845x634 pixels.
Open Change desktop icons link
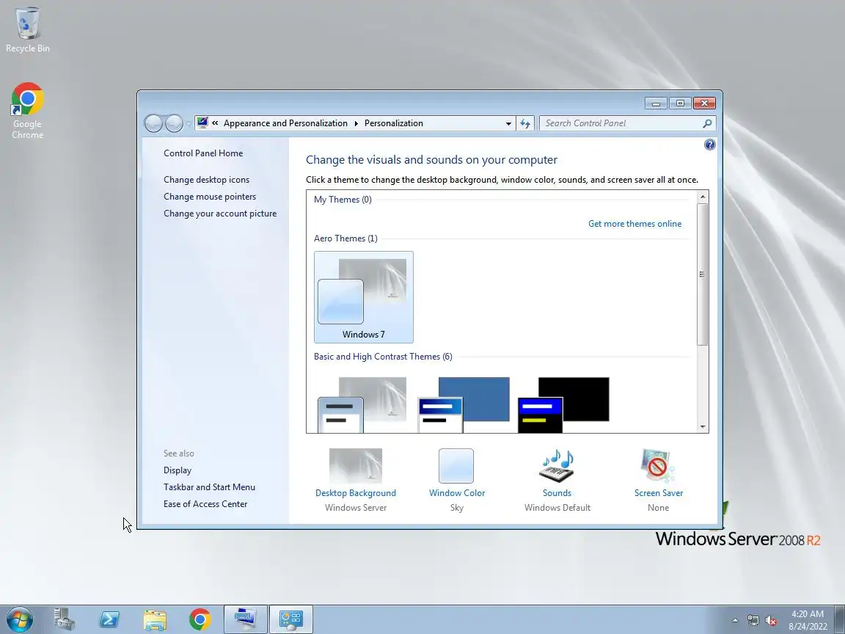206,180
